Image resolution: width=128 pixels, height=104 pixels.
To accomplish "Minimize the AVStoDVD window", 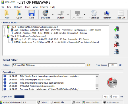I will pyautogui.click(x=126, y=2).
